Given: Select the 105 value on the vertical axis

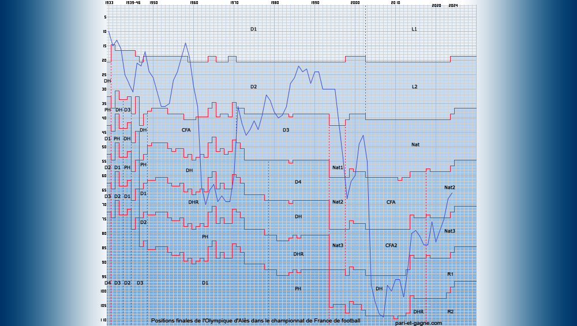Looking at the screenshot, I should [103, 305].
